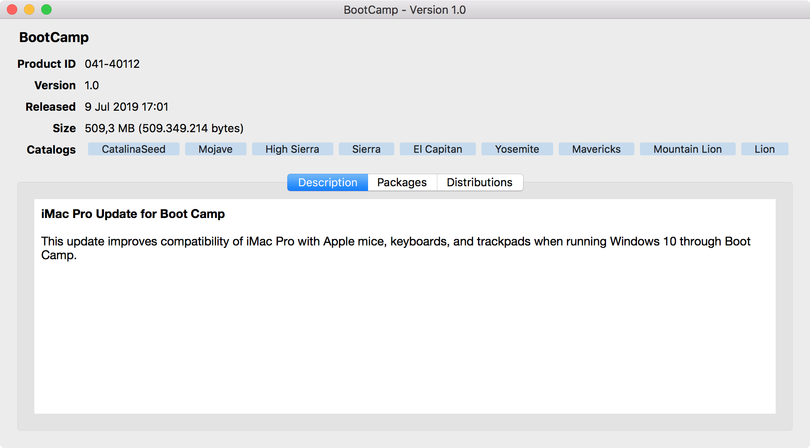Click the BootCamp heading
The height and width of the screenshot is (448, 810).
pos(54,37)
